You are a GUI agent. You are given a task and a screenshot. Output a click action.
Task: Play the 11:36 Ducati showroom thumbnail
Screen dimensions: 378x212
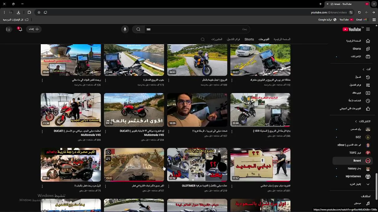[71, 110]
